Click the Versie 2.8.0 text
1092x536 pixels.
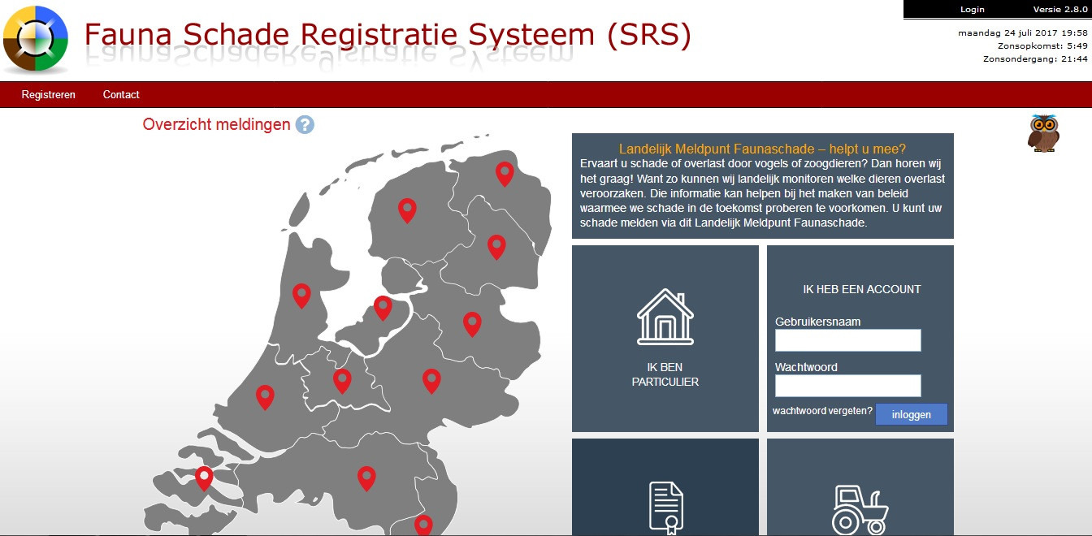point(1059,10)
